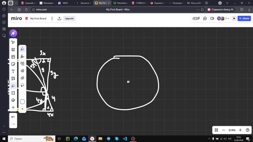253x142 pixels.
Task: Pick the lower eraser in pen submenu
Action: pyautogui.click(x=23, y=78)
